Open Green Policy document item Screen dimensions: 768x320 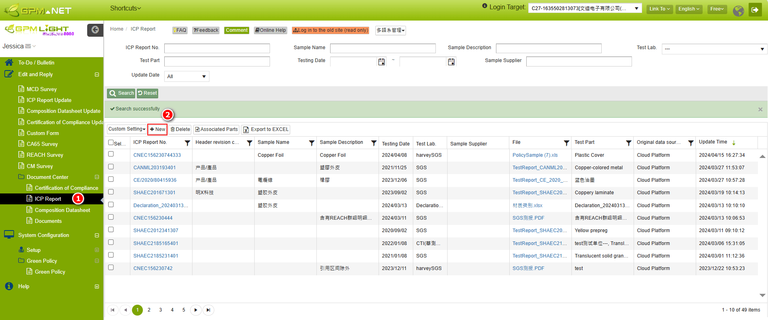[x=50, y=272]
